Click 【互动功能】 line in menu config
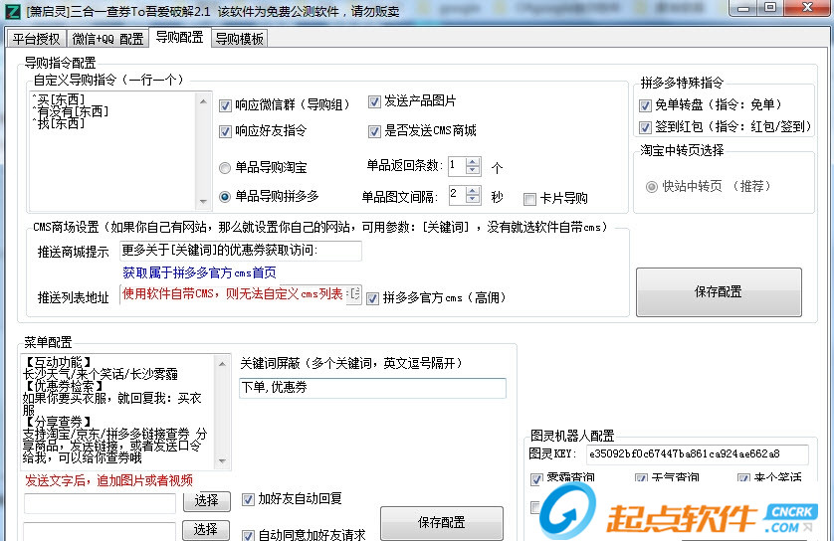834x541 pixels. pos(59,362)
